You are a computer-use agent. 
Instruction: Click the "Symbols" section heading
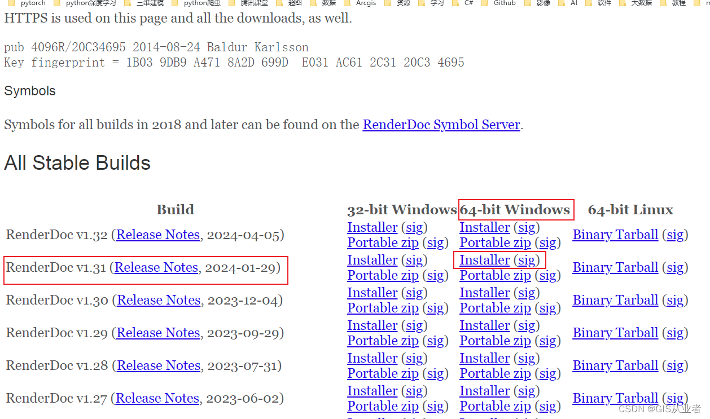tap(30, 91)
